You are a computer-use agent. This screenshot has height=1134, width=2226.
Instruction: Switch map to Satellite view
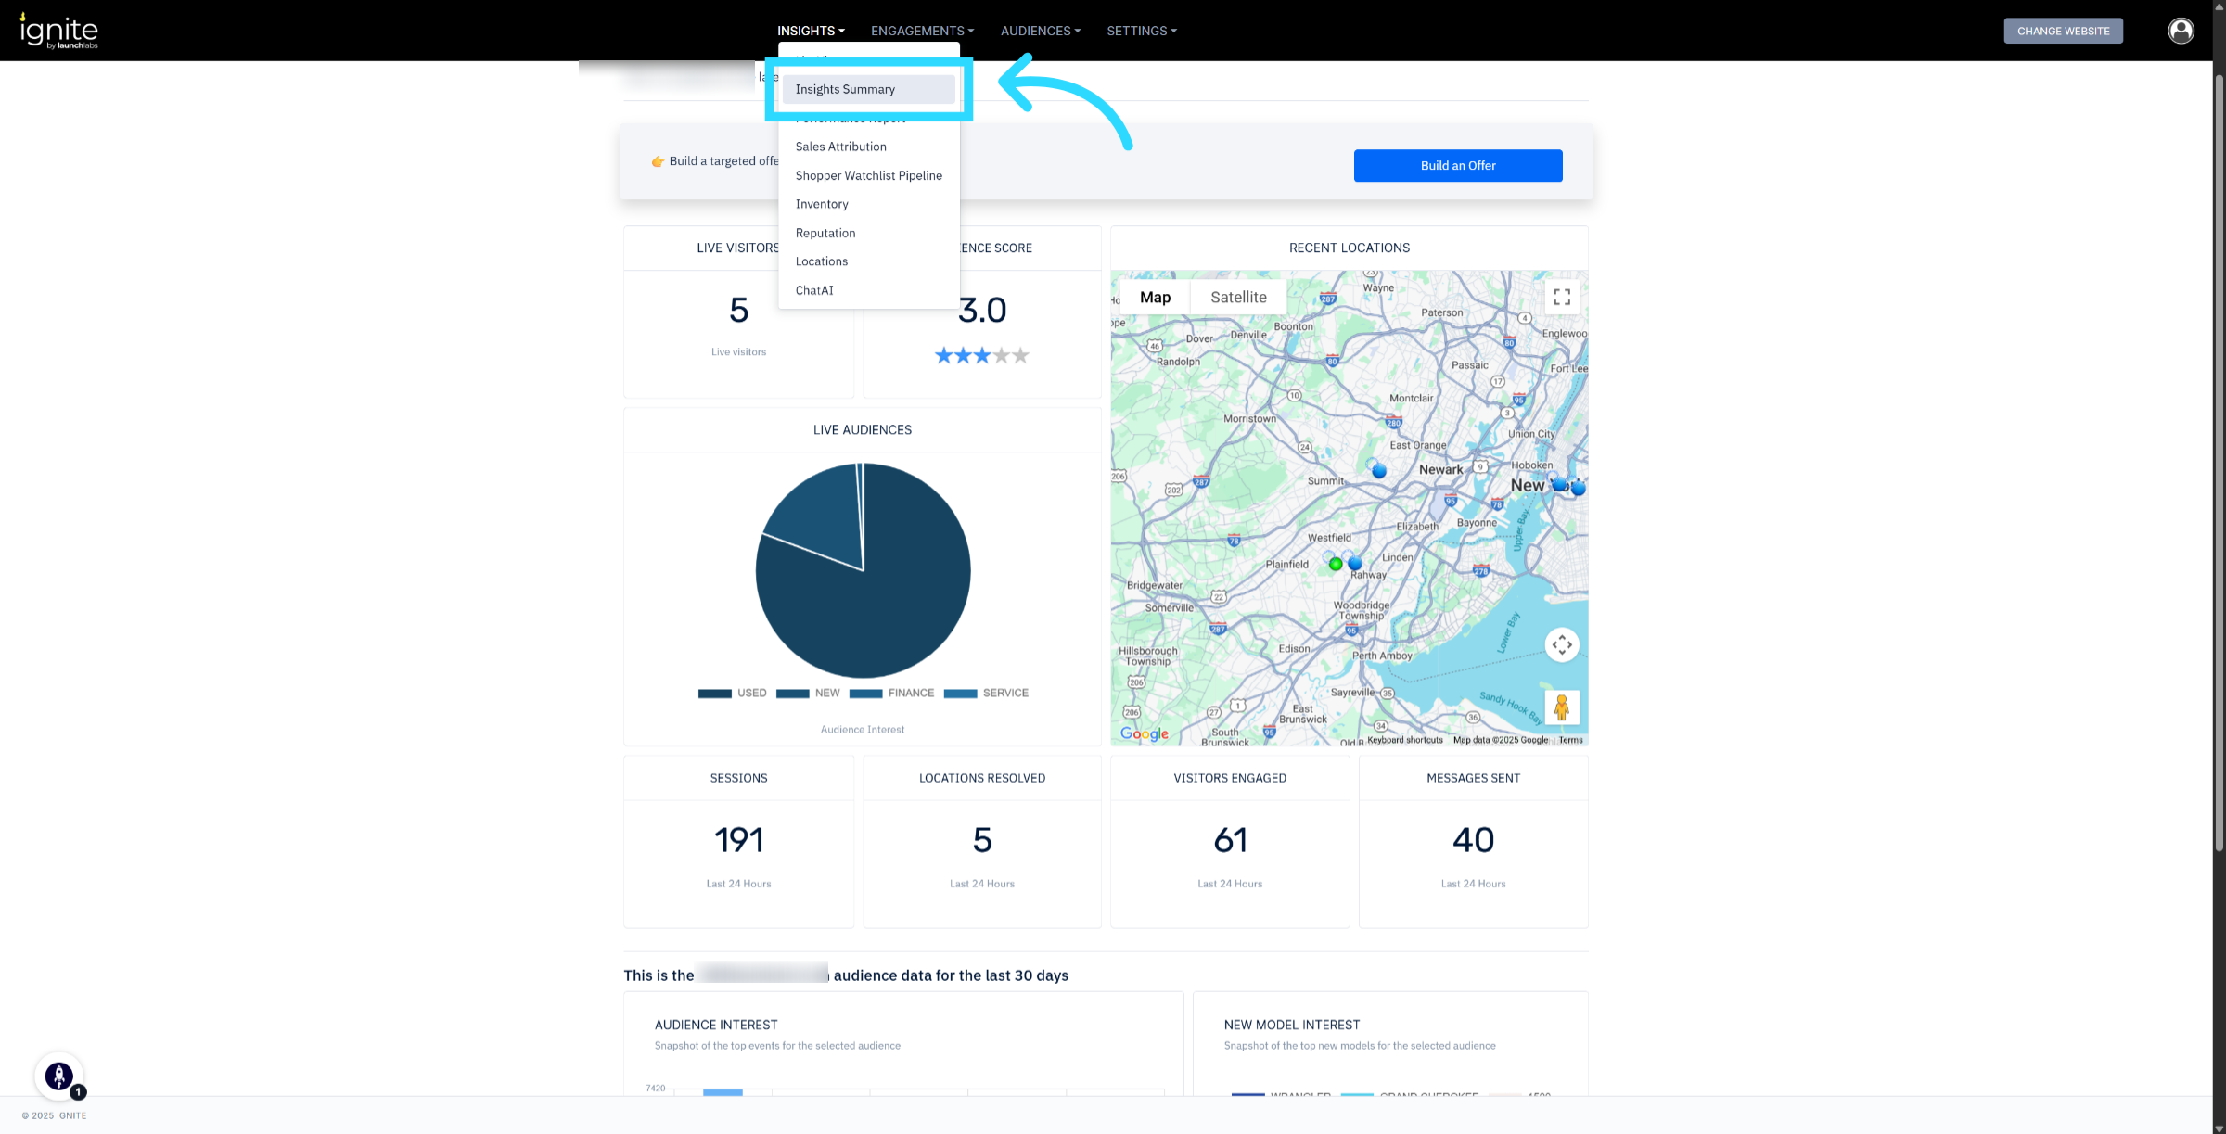click(1238, 297)
